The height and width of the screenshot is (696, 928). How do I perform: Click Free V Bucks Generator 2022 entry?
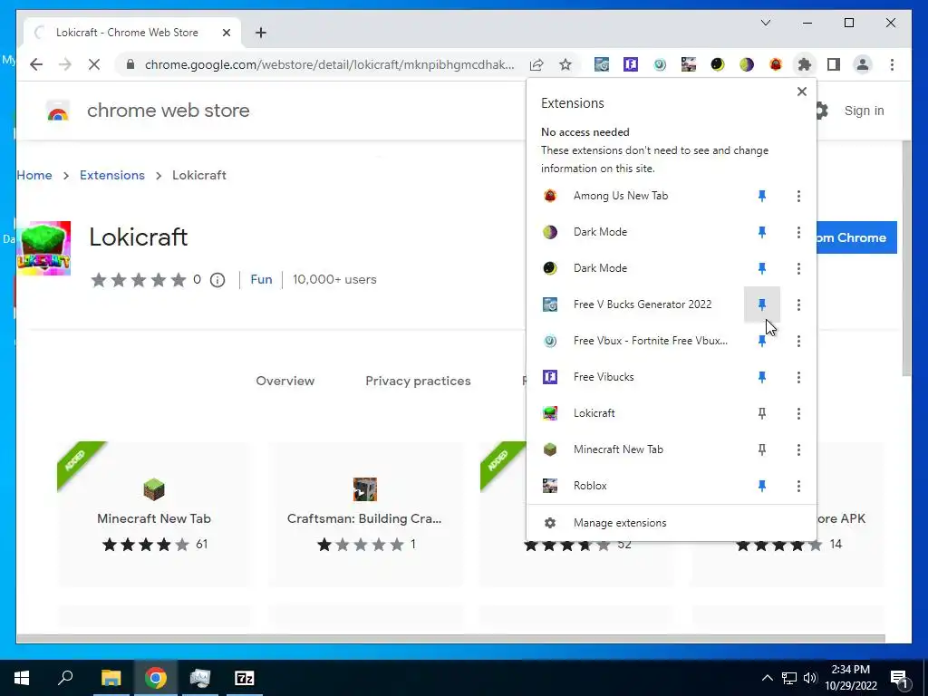(634, 304)
